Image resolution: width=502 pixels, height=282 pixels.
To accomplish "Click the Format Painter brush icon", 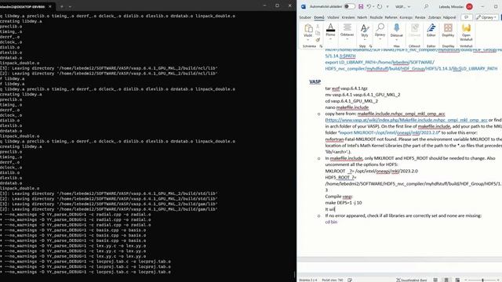I will (318, 40).
